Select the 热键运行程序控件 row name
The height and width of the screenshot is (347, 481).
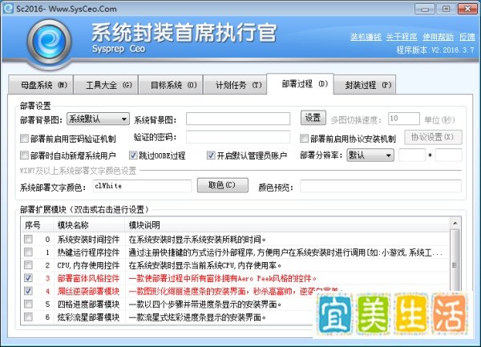click(88, 252)
